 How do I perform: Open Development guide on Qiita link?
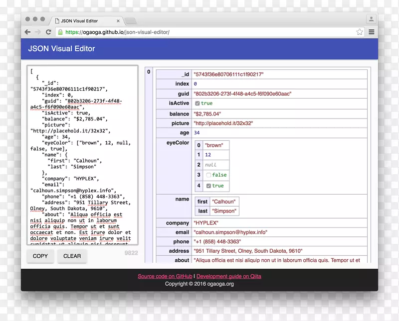(x=228, y=276)
